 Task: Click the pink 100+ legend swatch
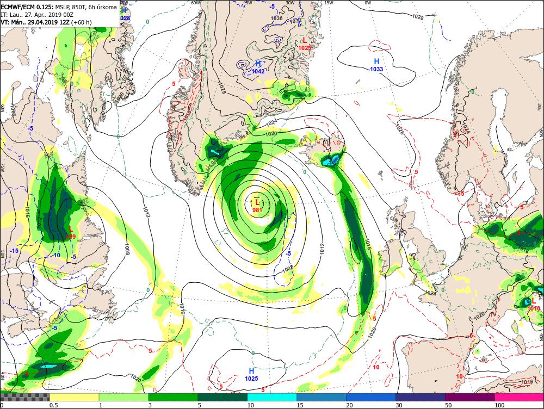520,397
